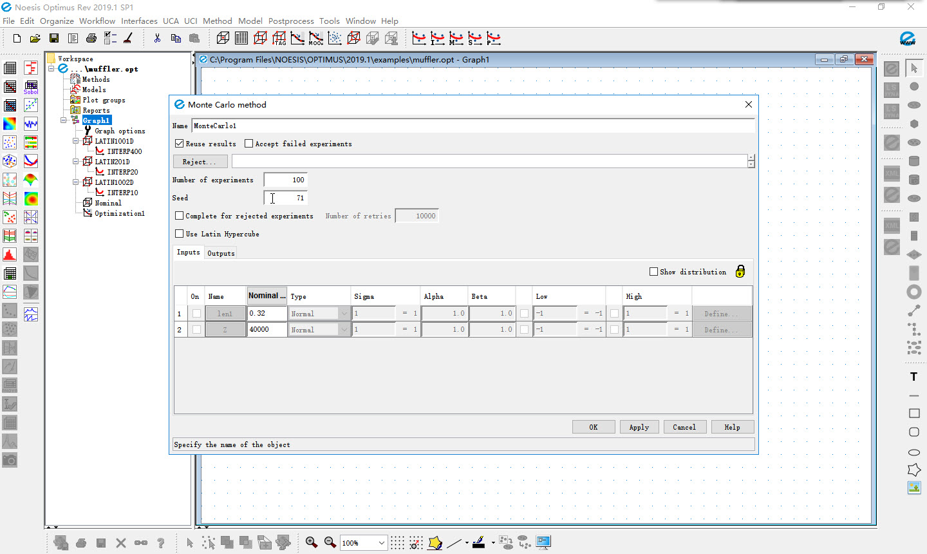Click the response curve icon labeled I
This screenshot has width=927, height=554.
pyautogui.click(x=438, y=39)
